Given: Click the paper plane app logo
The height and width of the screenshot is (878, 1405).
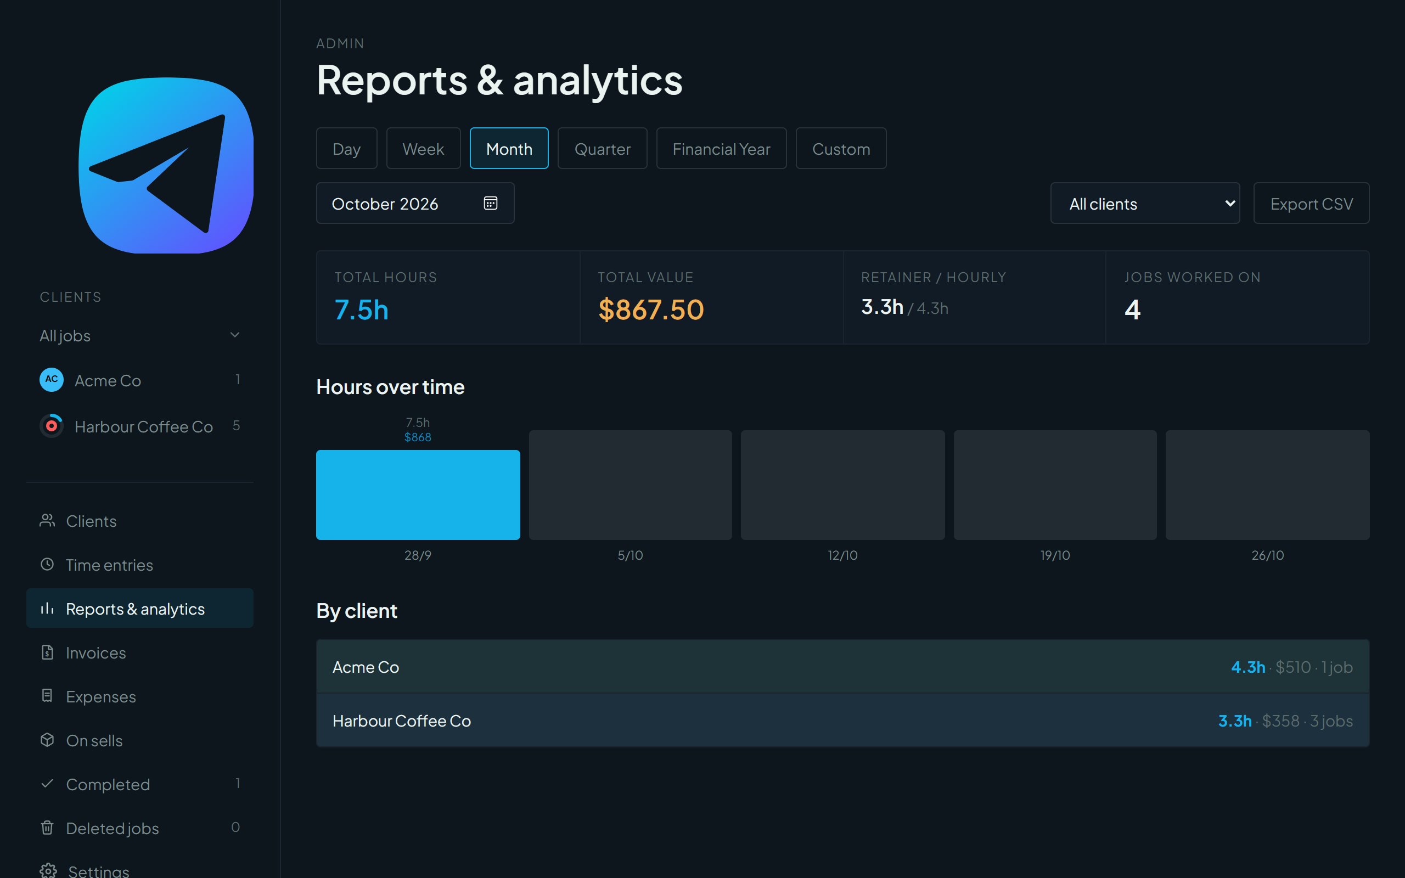Looking at the screenshot, I should (x=166, y=166).
